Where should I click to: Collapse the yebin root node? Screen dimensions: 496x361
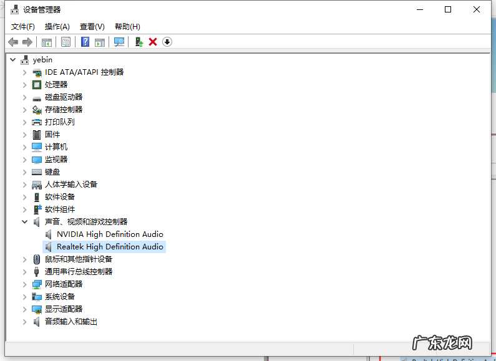tap(13, 60)
